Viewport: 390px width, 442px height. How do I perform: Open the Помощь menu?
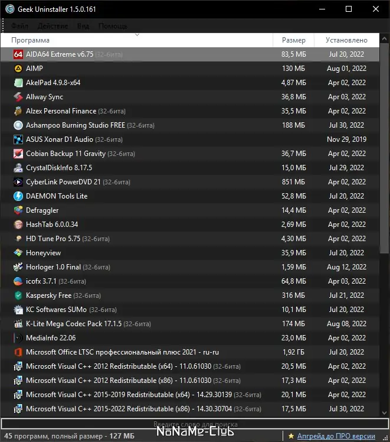(x=113, y=26)
